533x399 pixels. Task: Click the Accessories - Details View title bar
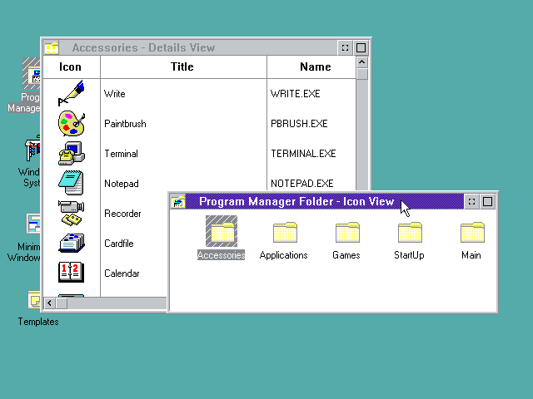[198, 48]
